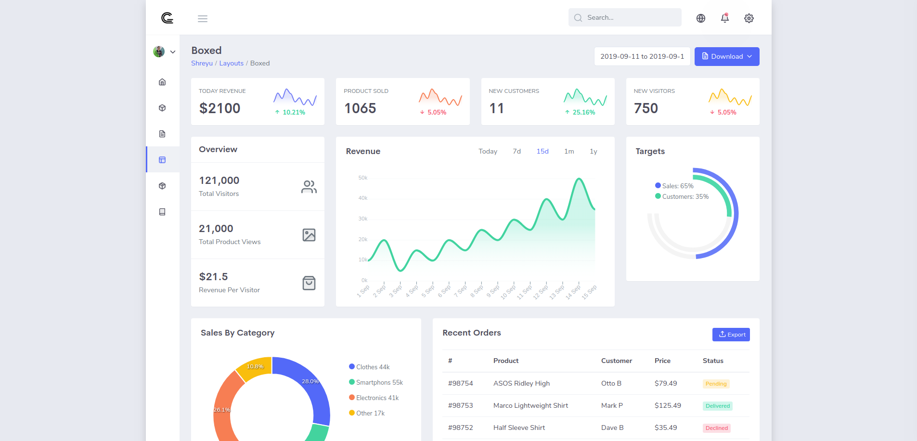
Task: Focus the Search input field
Action: tap(625, 17)
